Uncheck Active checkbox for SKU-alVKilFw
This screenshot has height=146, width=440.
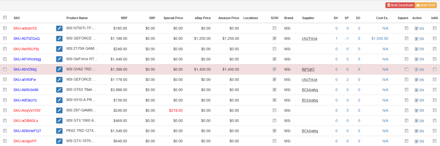pyautogui.click(x=416, y=80)
